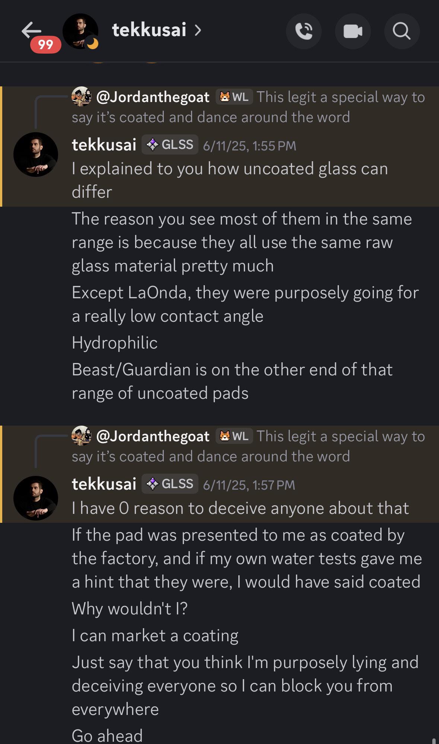This screenshot has height=744, width=439.
Task: Tap tekkusai header username
Action: [x=149, y=31]
